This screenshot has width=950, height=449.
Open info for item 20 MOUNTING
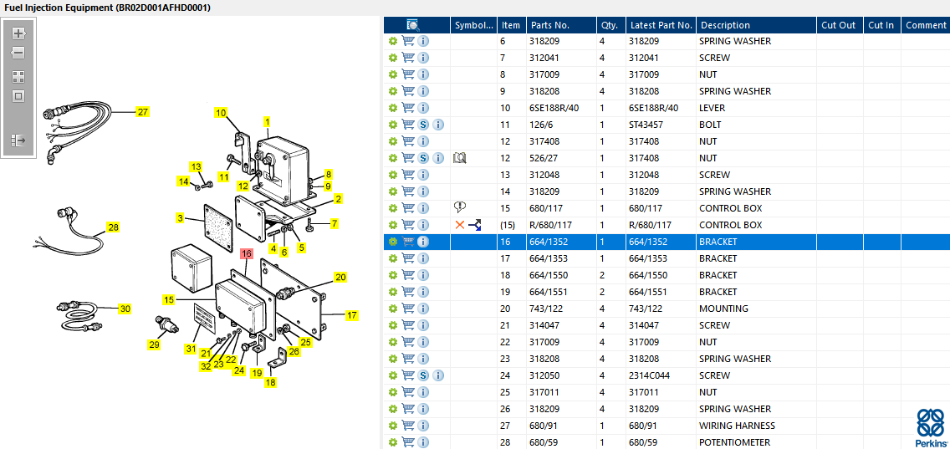click(x=423, y=309)
